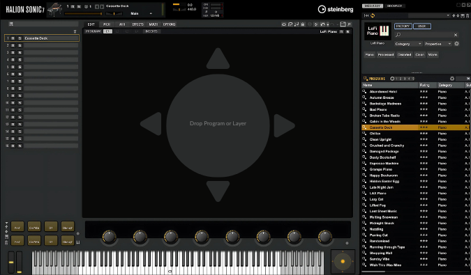This screenshot has width=471, height=275.
Task: Select the PROGRAM page button
Action: click(93, 31)
